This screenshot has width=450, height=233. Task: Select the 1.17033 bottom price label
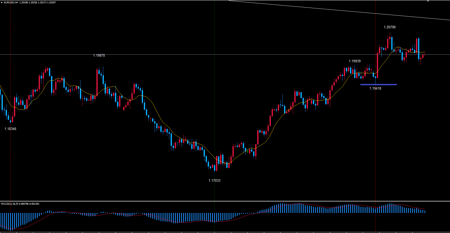(x=214, y=180)
